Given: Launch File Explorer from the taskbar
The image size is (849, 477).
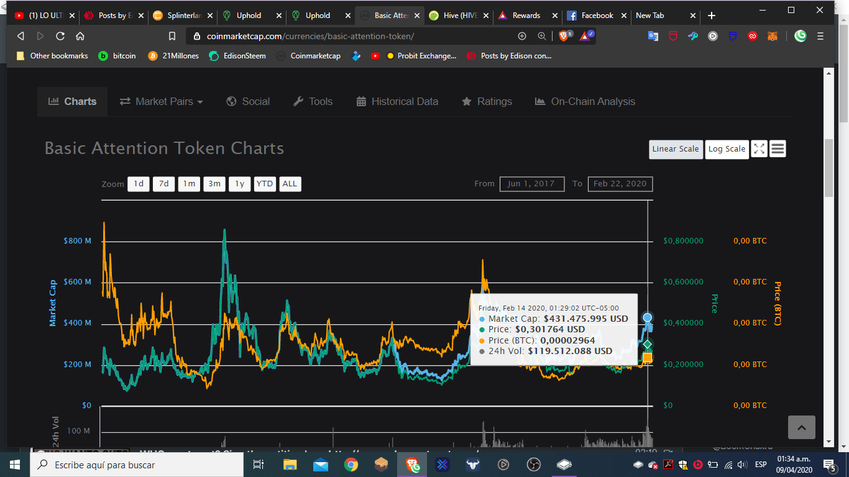Looking at the screenshot, I should 290,465.
